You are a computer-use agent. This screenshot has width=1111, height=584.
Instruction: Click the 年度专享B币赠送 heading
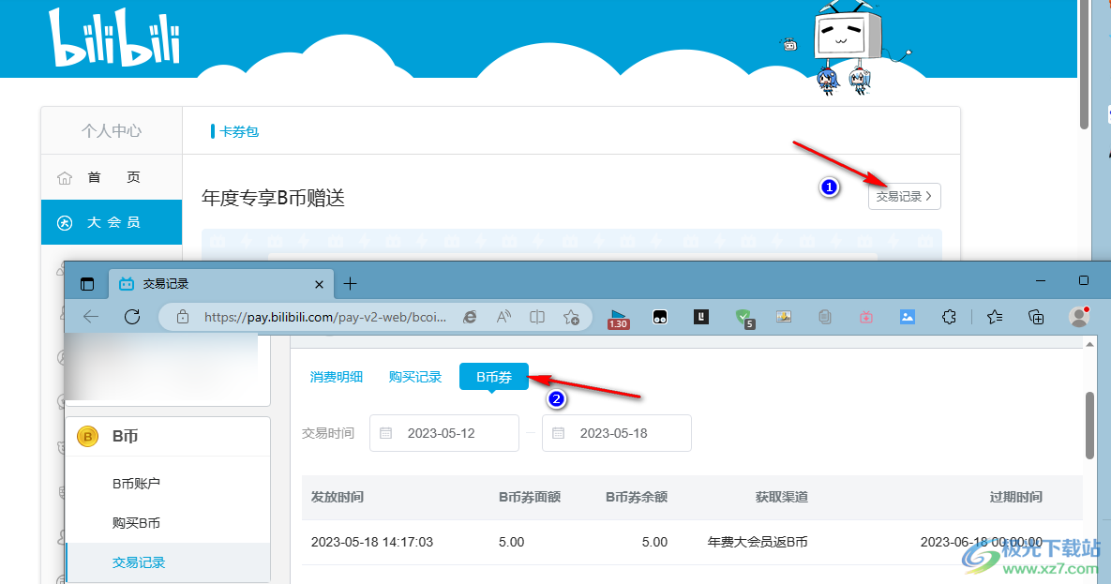tap(273, 198)
